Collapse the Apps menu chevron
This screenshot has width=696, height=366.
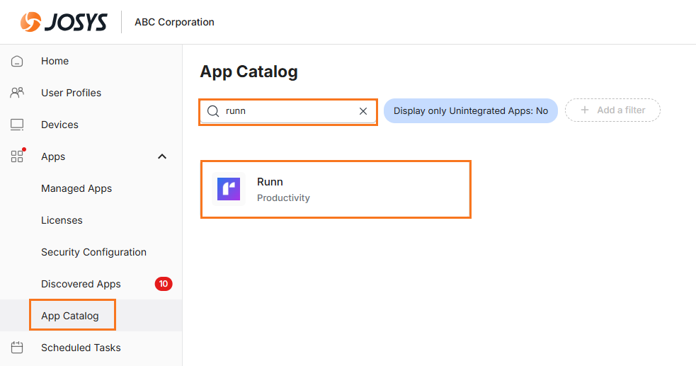(162, 156)
